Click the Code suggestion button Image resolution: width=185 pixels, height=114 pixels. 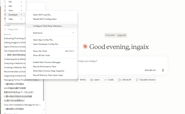coord(109,80)
